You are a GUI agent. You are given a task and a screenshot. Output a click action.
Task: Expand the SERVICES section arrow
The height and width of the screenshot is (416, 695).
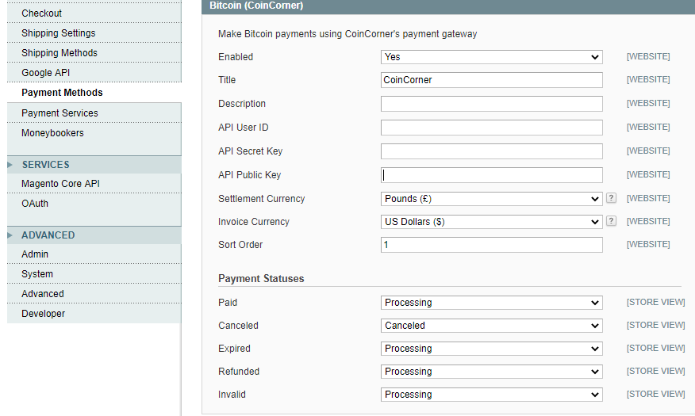10,165
